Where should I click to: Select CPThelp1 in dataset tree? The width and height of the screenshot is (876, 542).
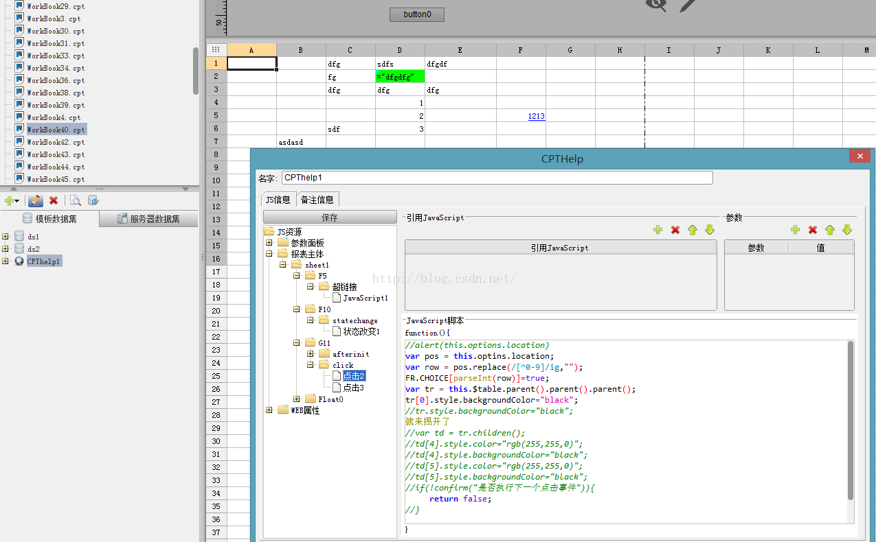pos(44,261)
